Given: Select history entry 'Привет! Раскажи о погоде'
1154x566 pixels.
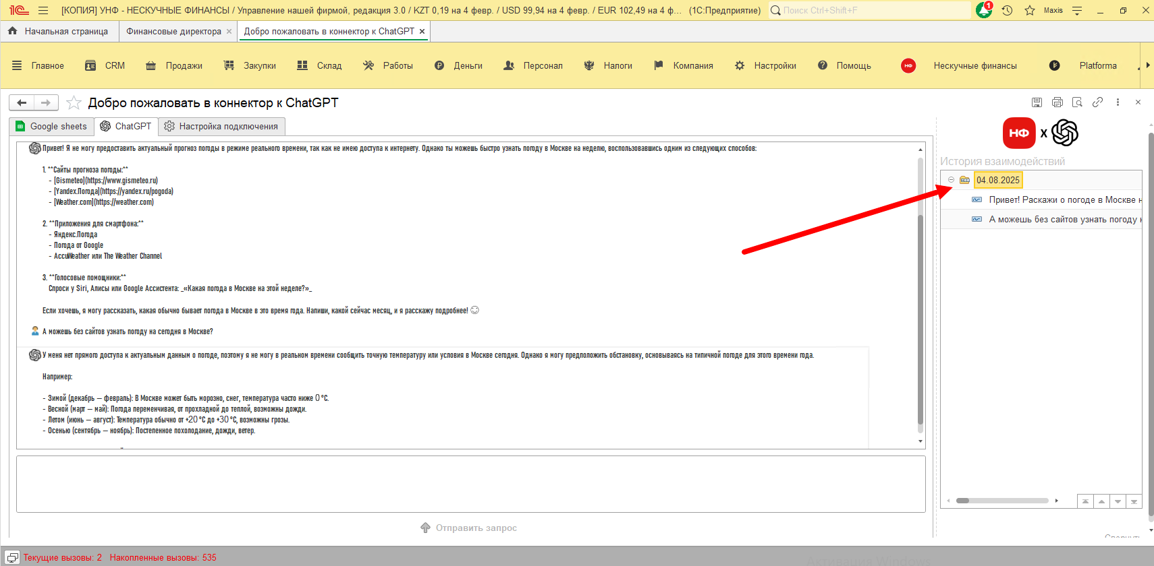Looking at the screenshot, I should [1064, 200].
